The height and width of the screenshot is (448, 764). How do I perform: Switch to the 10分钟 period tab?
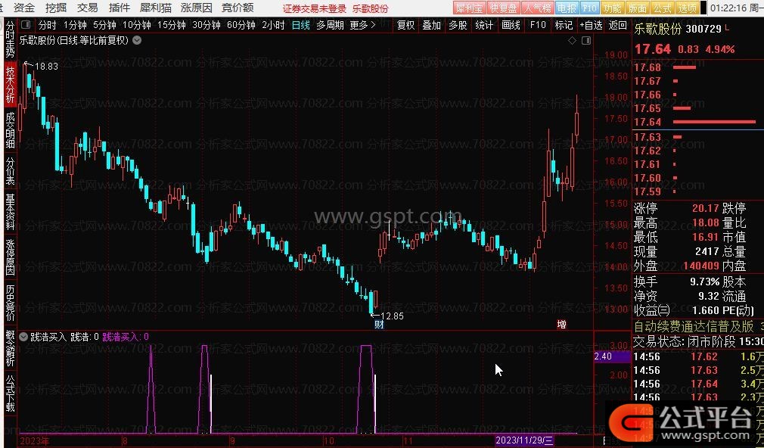click(136, 25)
